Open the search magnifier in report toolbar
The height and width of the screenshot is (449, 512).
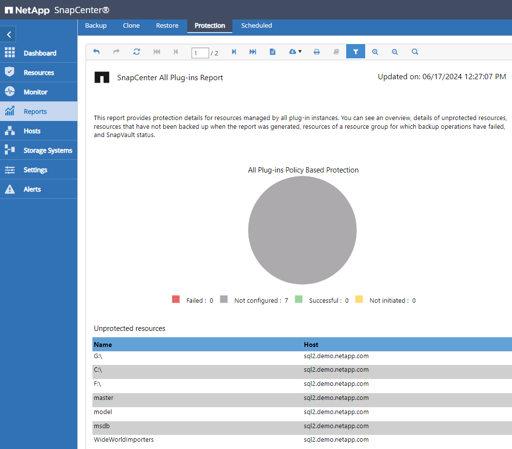tap(415, 52)
